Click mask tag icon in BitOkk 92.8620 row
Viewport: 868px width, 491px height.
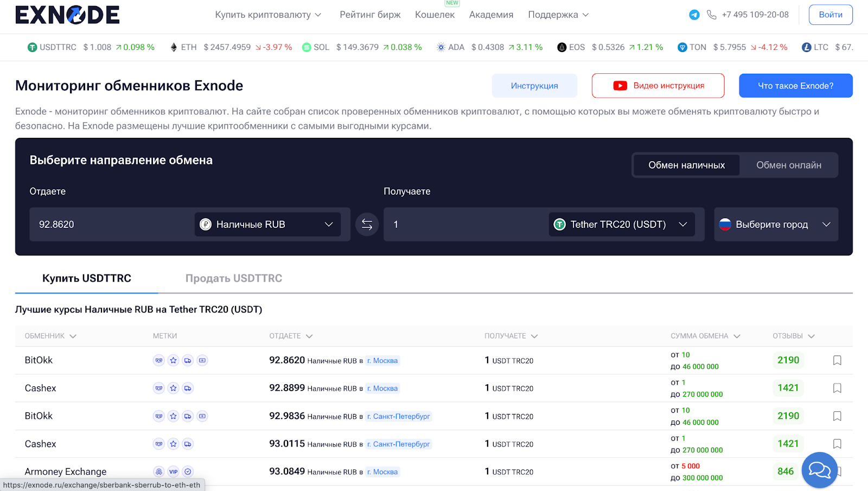(159, 360)
